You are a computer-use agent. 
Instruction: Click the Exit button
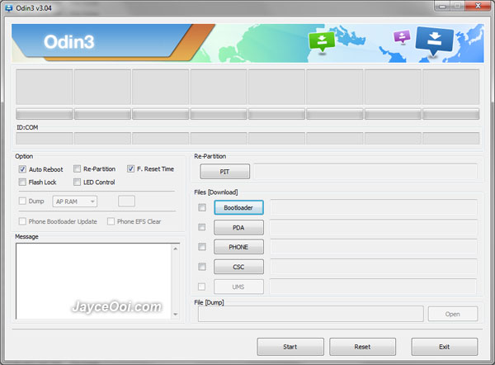click(x=445, y=347)
